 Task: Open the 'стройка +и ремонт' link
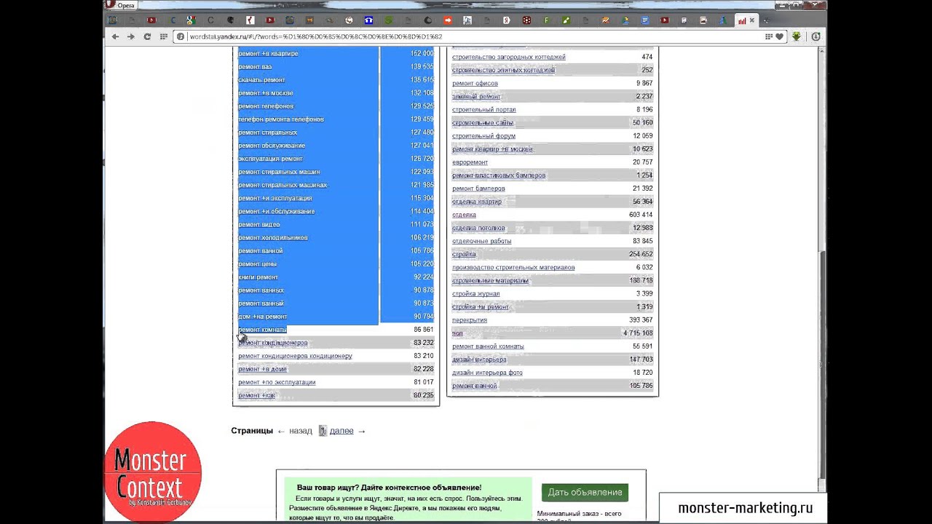(x=481, y=306)
